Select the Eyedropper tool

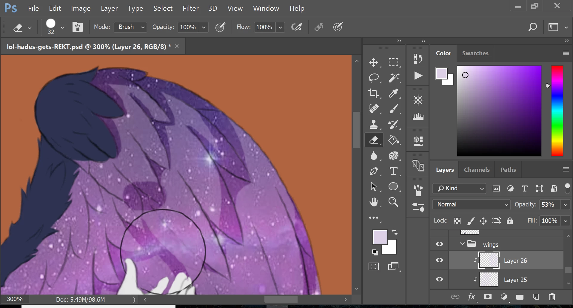[393, 93]
